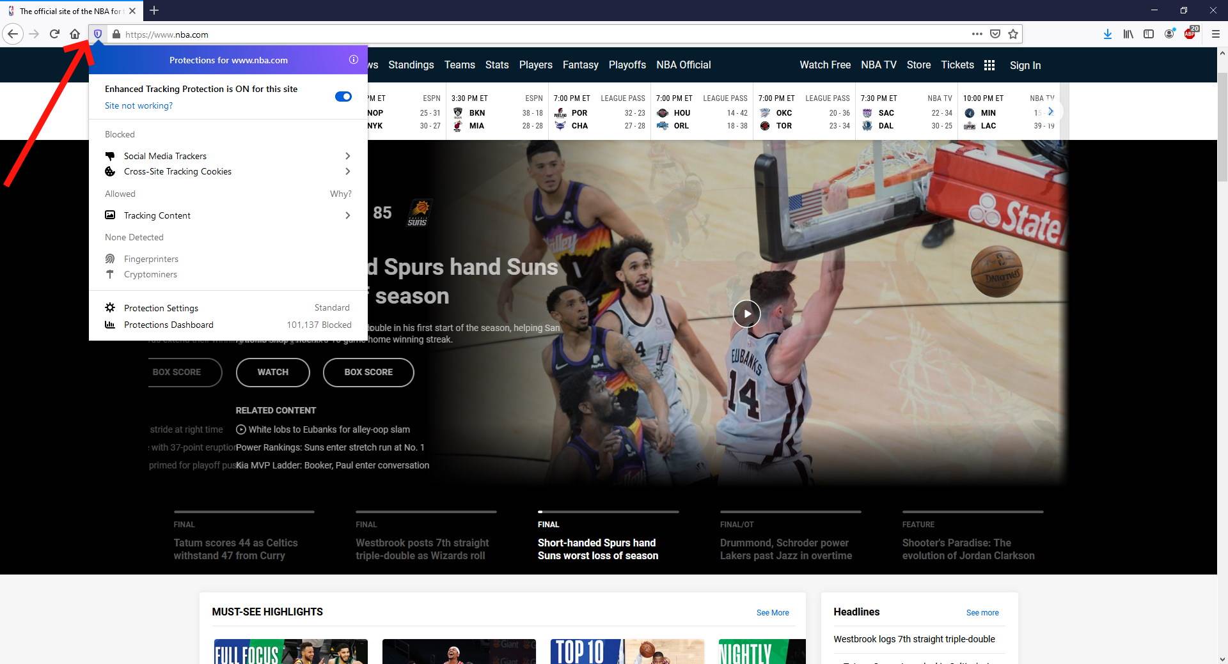Screen dimensions: 1228x664
Task: Open the Firefox hamburger menu
Action: [1216, 34]
